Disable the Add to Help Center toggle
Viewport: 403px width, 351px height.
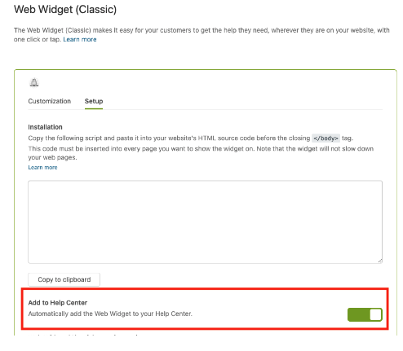click(365, 314)
